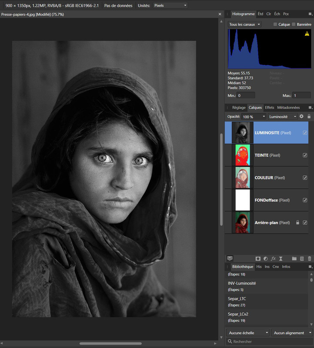This screenshot has width=314, height=348.
Task: Select the white FONDefface layer thumbnail
Action: tap(243, 200)
